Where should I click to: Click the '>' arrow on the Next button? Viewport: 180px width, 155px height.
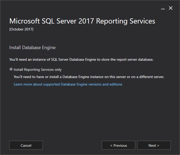(x=158, y=145)
